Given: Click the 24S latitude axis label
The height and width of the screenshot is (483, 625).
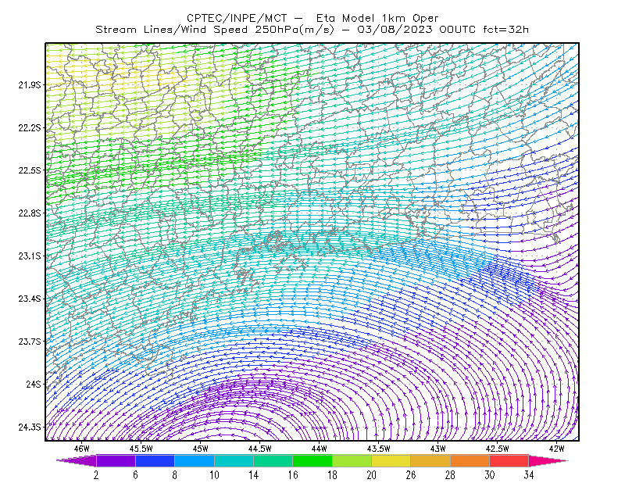Looking at the screenshot, I should coord(34,384).
